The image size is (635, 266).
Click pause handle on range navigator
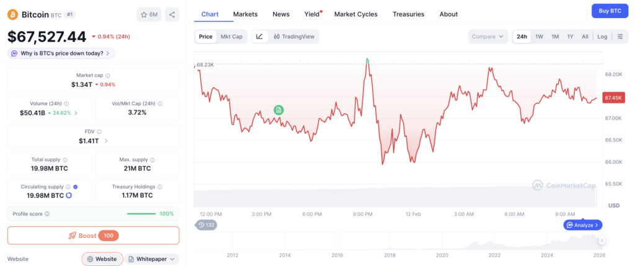pyautogui.click(x=602, y=241)
